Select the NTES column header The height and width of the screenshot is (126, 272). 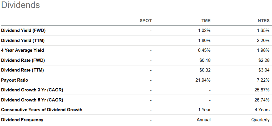263,21
